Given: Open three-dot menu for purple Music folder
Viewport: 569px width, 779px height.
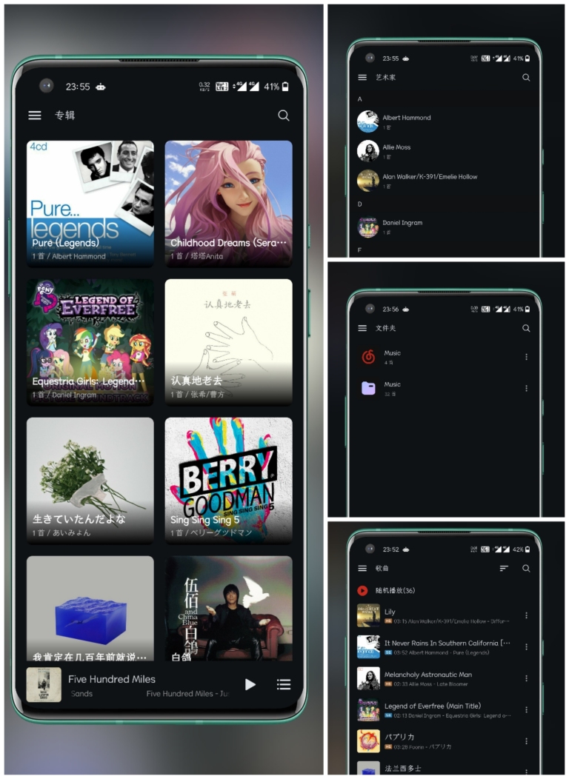Looking at the screenshot, I should tap(526, 388).
